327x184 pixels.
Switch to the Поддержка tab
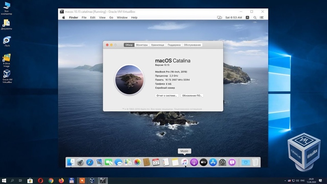tap(174, 45)
